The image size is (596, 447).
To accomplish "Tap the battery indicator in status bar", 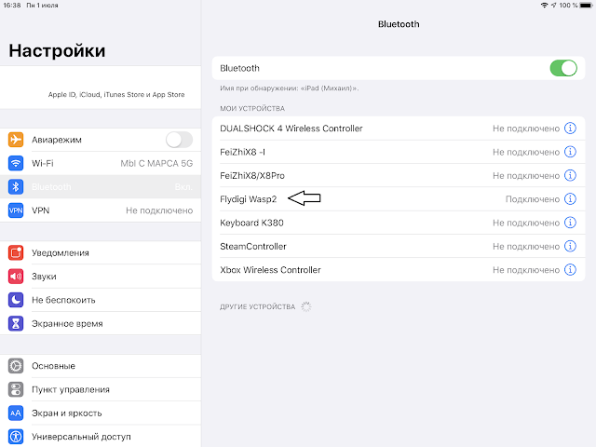I will point(586,6).
